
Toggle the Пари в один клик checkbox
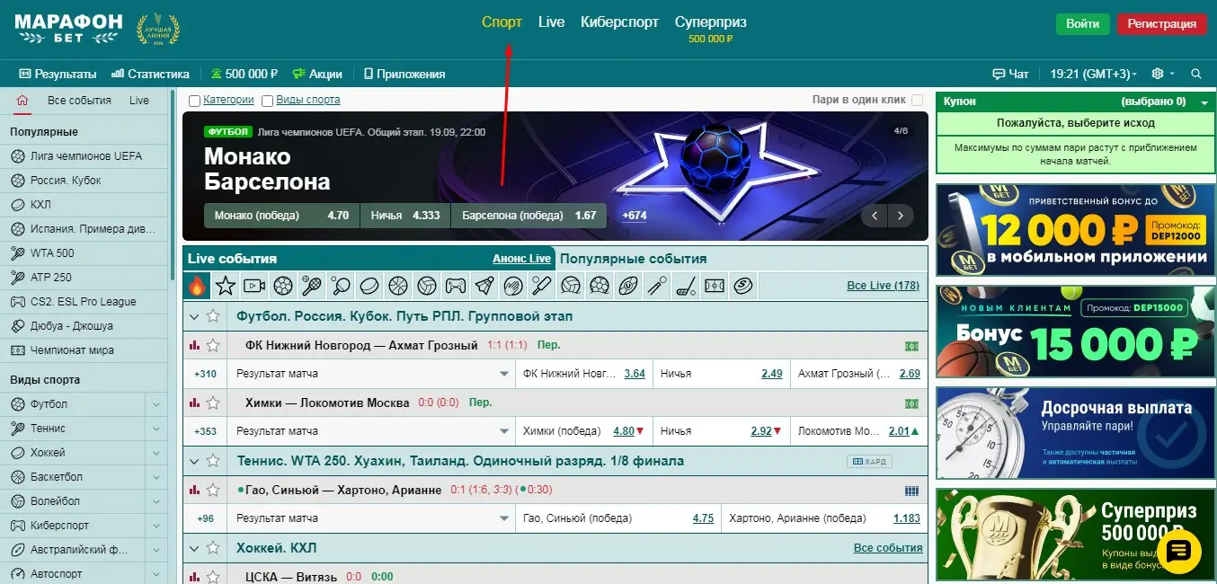pos(917,101)
